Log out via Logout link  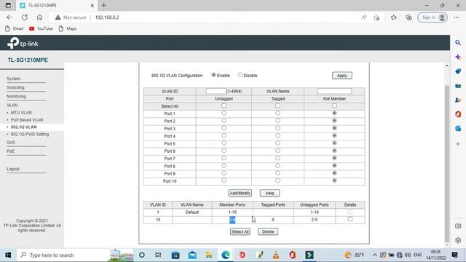[x=13, y=169]
